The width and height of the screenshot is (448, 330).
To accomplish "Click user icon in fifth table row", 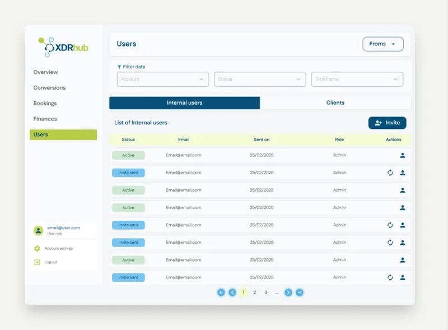I will click(403, 225).
